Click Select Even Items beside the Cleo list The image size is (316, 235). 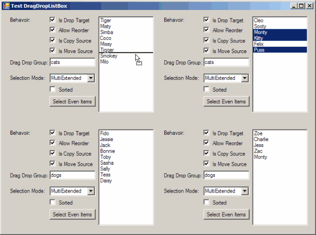coord(226,101)
